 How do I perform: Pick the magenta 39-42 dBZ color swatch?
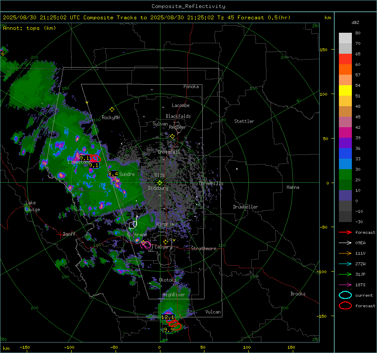tap(345, 133)
